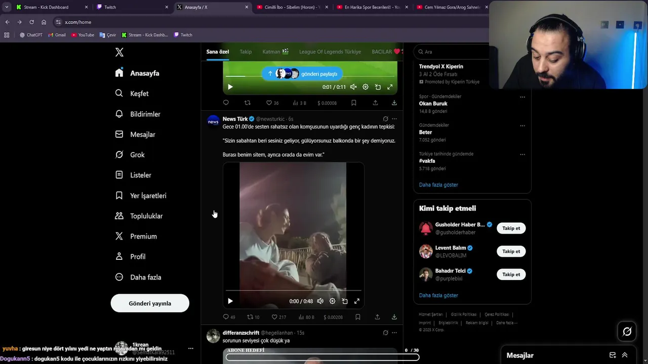Click the gönderi paylaştı new posts pill
Screen dimensions: 648x364
(x=303, y=74)
